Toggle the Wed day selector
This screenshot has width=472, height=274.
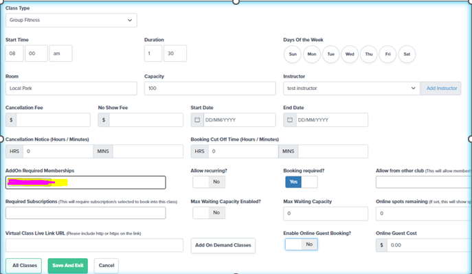click(x=350, y=54)
